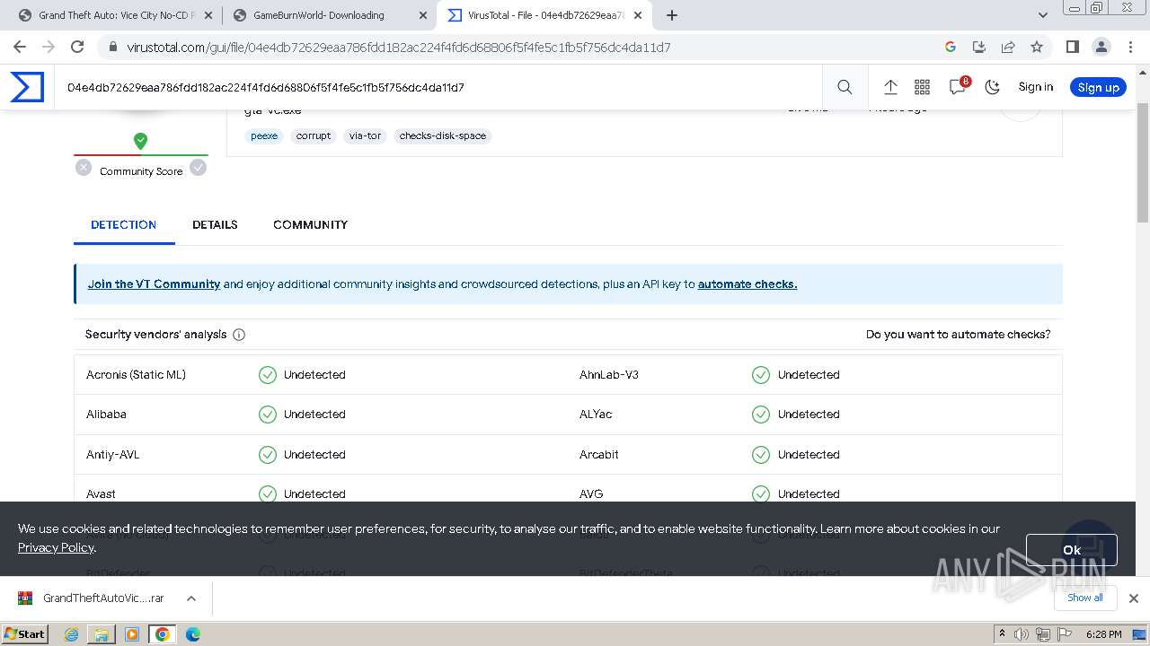Screen dimensions: 1150x646
Task: Select the DETECTION tab
Action: (x=124, y=224)
